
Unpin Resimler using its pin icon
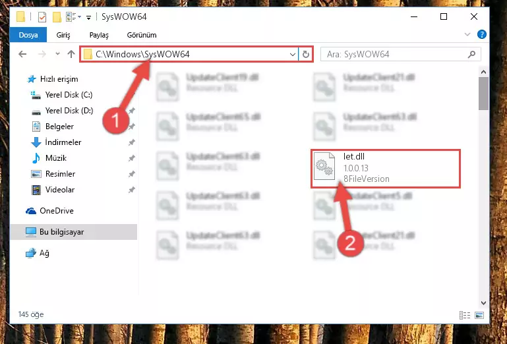(x=132, y=174)
